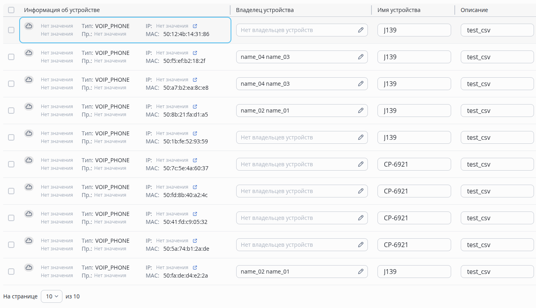Select row with MAC 50:fa:de:d4:e2:2a
Screen dimensions: 536x308
click(x=11, y=272)
